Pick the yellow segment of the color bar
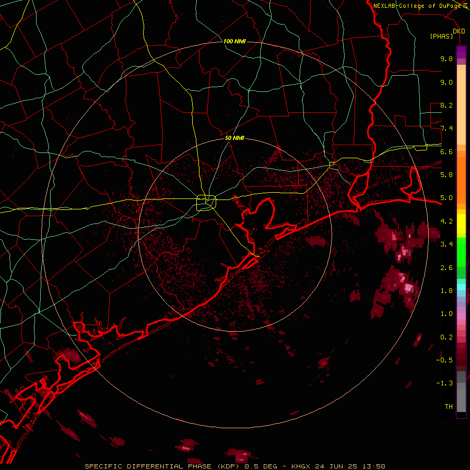Viewport: 470px width, 470px height. pos(461,224)
